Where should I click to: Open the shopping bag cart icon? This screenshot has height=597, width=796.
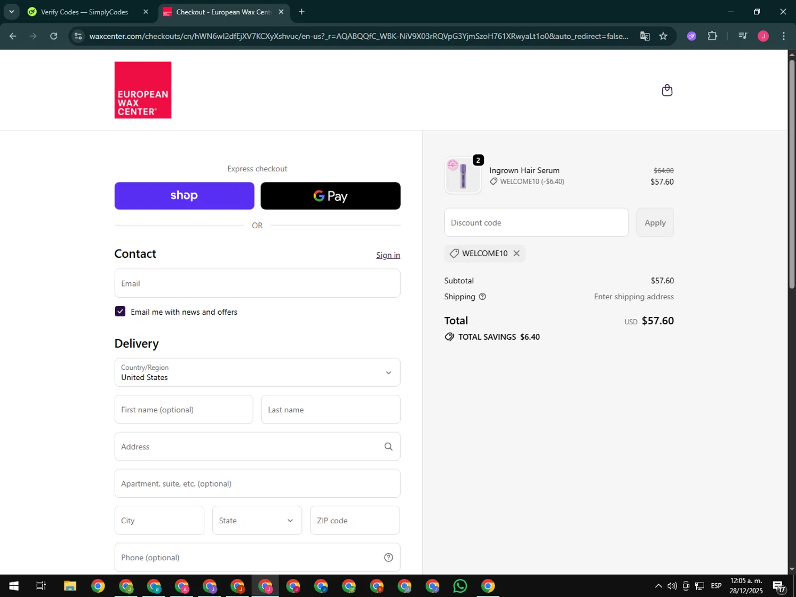pyautogui.click(x=667, y=90)
